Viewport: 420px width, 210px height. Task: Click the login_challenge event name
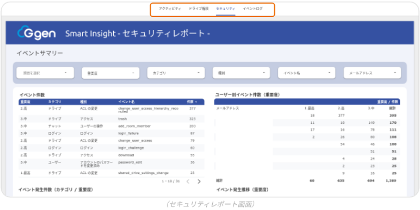(131, 148)
